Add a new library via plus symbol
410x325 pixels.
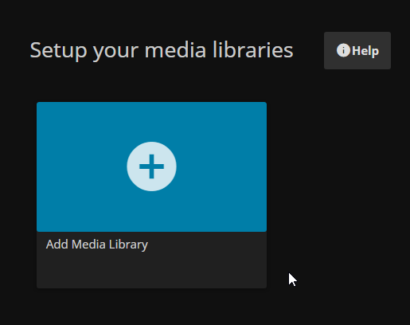[151, 166]
